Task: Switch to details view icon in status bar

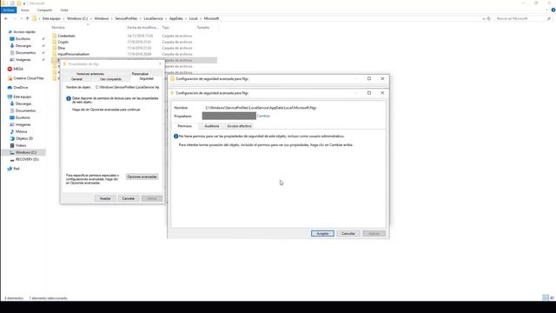Action: coord(546,297)
